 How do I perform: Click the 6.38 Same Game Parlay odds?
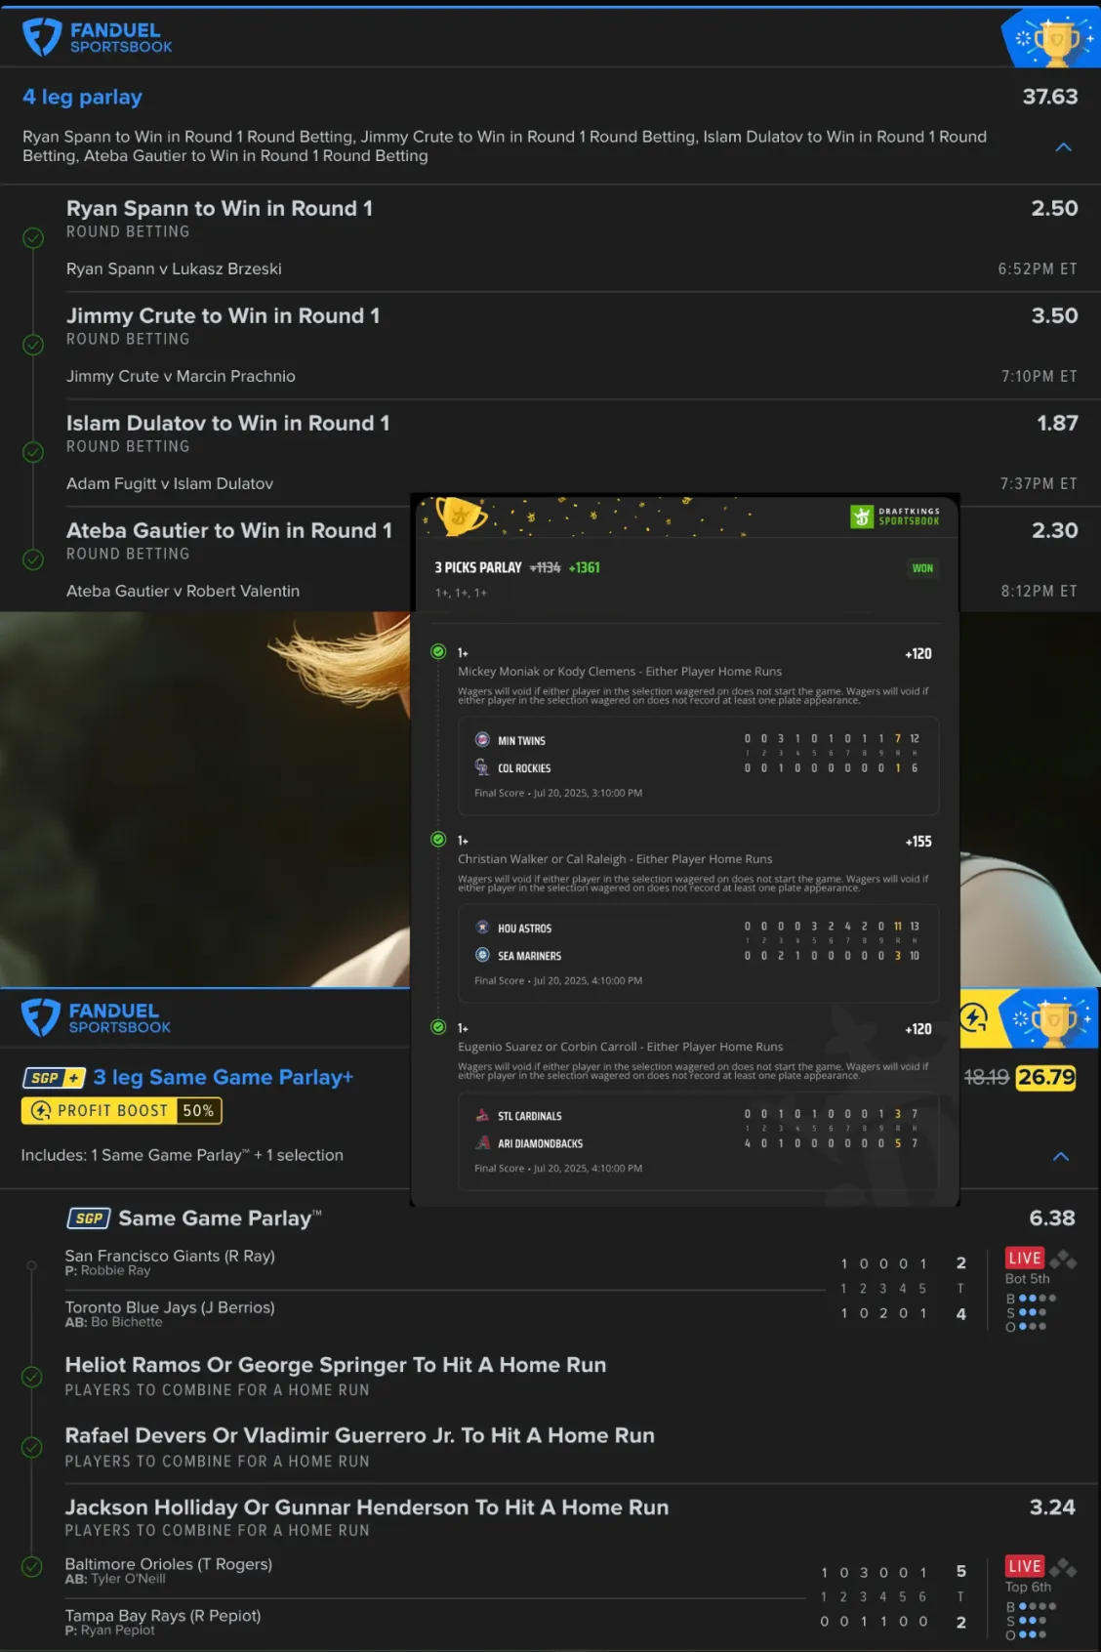tap(1052, 1218)
